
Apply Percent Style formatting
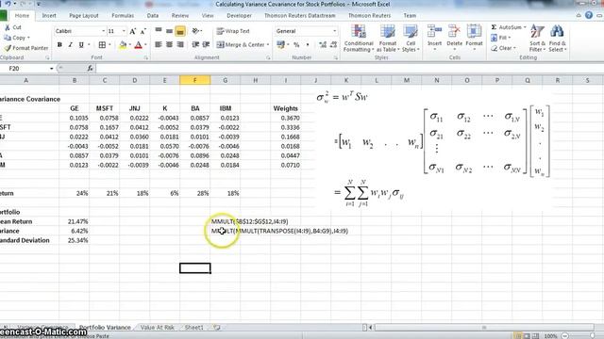pos(296,45)
